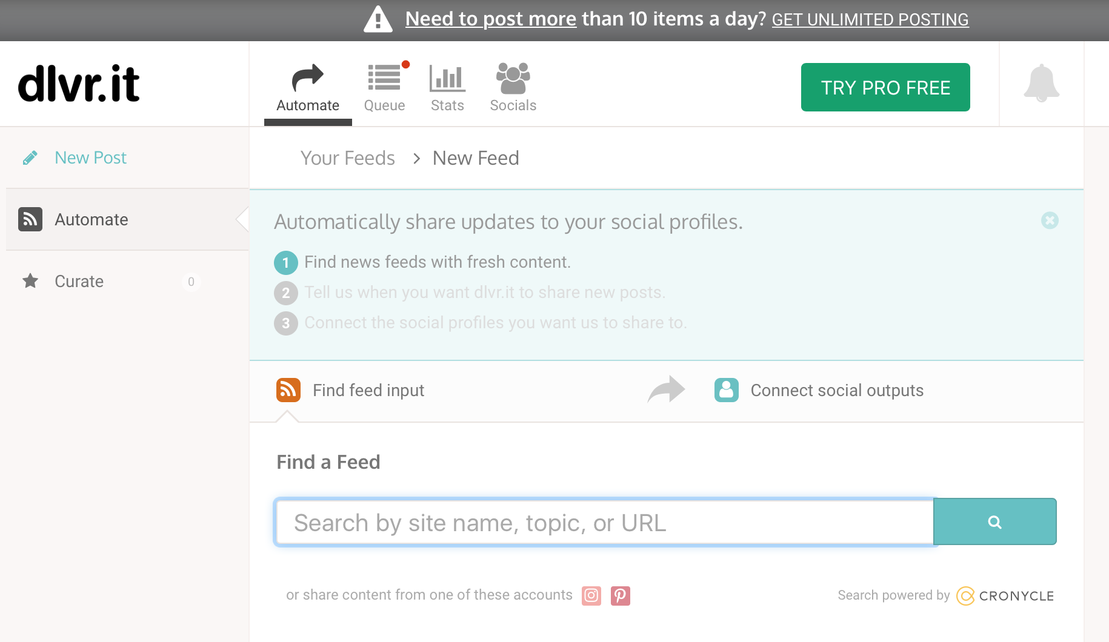Viewport: 1109px width, 642px height.
Task: Click the step 3 circle icon
Action: coord(286,323)
